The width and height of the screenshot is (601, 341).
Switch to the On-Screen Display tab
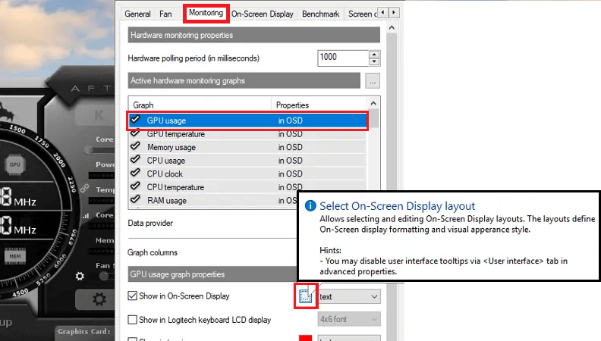[x=262, y=14]
